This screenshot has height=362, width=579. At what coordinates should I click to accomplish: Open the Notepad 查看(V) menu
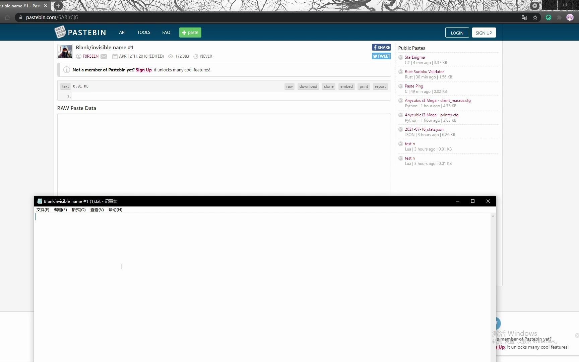click(x=97, y=210)
